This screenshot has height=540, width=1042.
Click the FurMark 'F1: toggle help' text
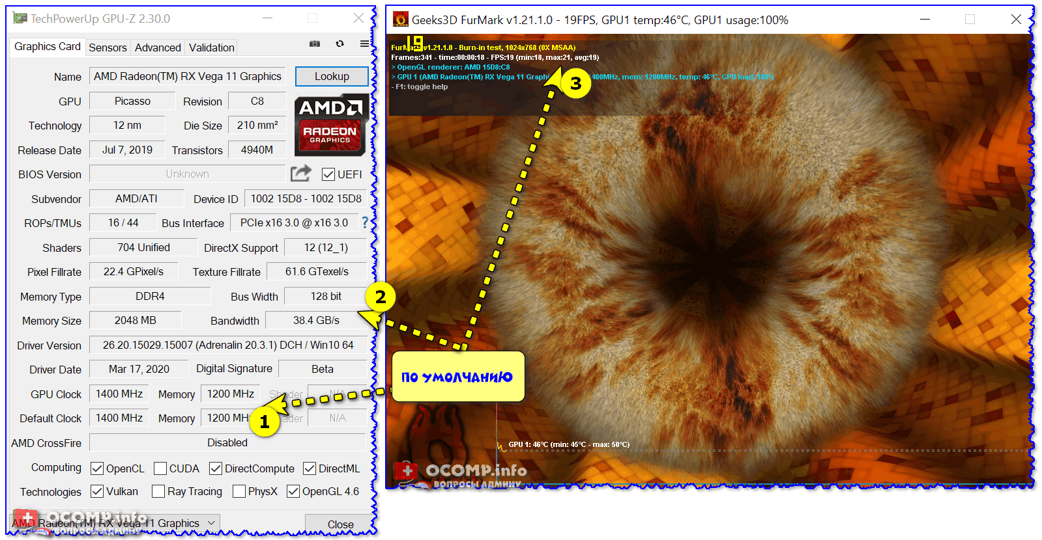coord(420,87)
